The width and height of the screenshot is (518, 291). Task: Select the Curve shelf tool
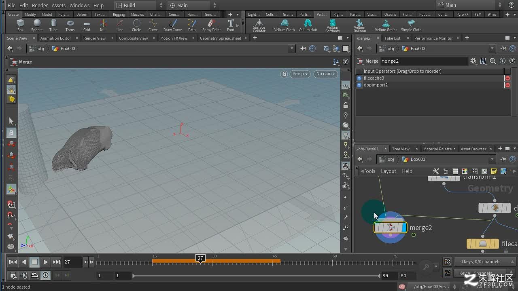click(x=153, y=25)
